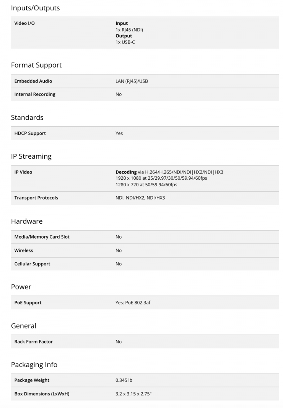The image size is (283, 408).
Task: Select the Embedded Audio row label
Action: click(x=33, y=81)
